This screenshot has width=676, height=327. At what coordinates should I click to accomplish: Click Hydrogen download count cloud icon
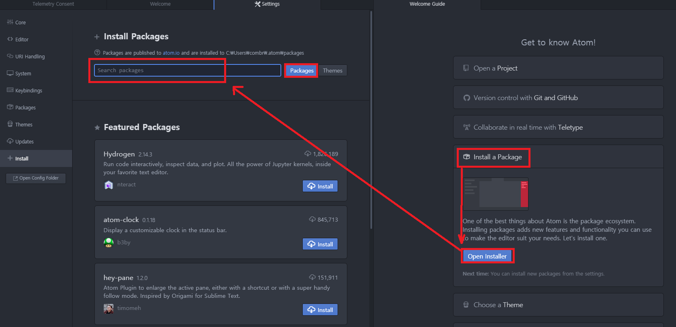[308, 154]
